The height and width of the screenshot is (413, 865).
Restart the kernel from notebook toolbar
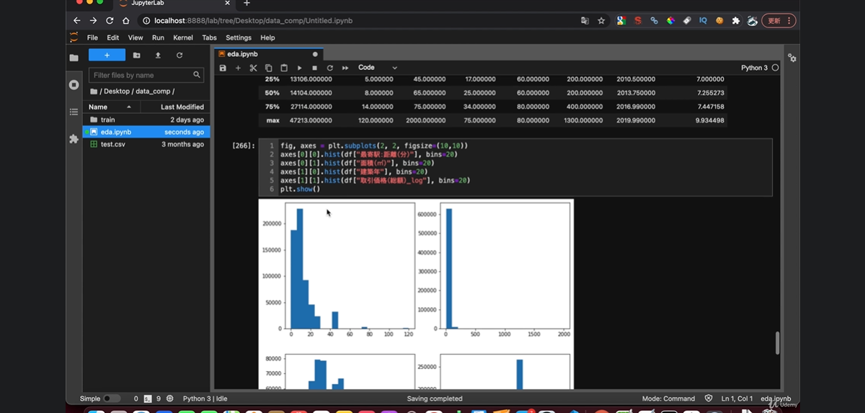pyautogui.click(x=330, y=68)
